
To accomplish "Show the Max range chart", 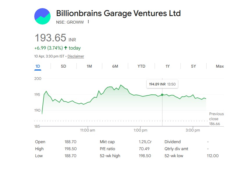I will pyautogui.click(x=220, y=66).
